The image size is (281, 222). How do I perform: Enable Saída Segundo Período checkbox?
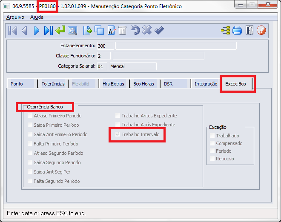(x=30, y=162)
